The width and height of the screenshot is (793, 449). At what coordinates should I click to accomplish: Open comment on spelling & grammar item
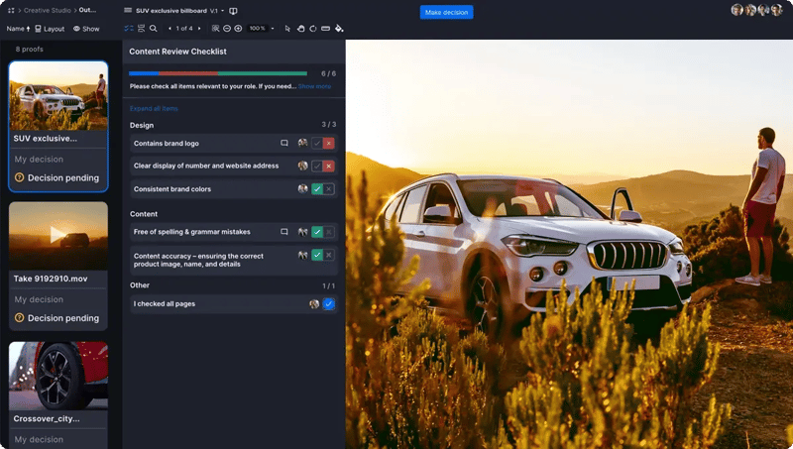pyautogui.click(x=284, y=232)
